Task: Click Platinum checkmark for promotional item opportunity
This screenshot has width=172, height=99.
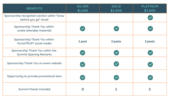Action: pyautogui.click(x=150, y=77)
